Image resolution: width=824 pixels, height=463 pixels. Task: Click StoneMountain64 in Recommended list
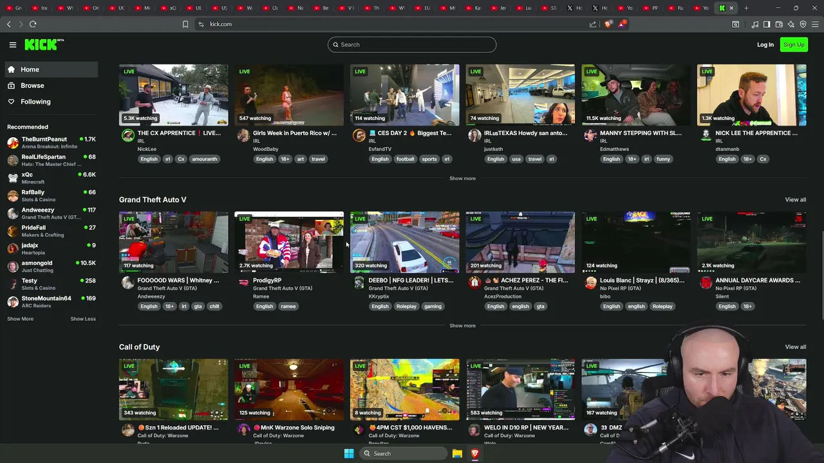[51, 302]
